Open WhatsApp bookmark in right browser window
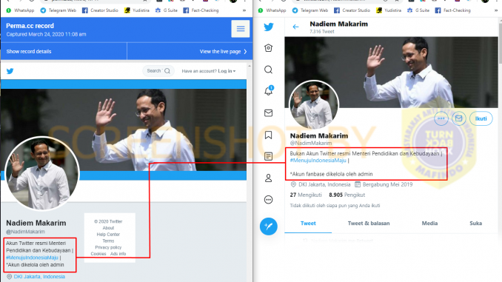502x282 pixels. pos(272,10)
